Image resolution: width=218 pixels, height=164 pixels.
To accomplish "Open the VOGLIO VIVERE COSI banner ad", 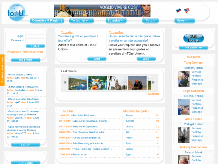I will click(102, 11).
